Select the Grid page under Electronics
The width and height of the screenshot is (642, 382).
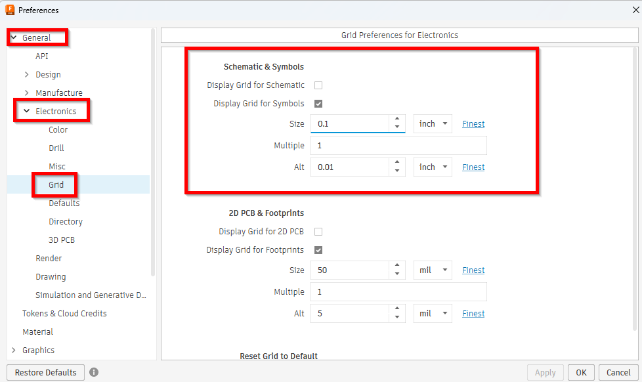tap(57, 184)
